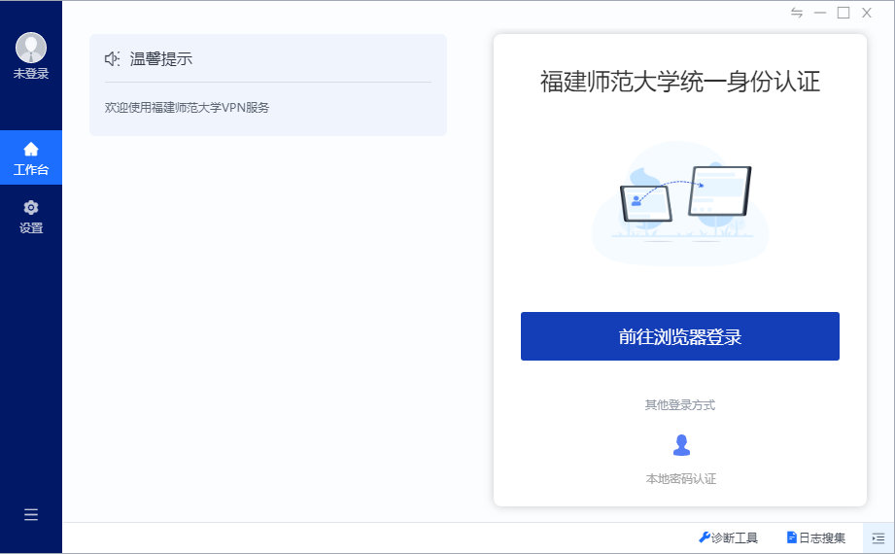Click the 本地密码认证 label
895x554 pixels.
click(680, 479)
